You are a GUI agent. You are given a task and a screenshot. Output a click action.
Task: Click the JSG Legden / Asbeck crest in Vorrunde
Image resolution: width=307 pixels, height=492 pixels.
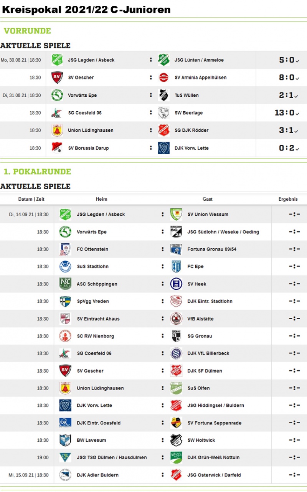tap(57, 60)
